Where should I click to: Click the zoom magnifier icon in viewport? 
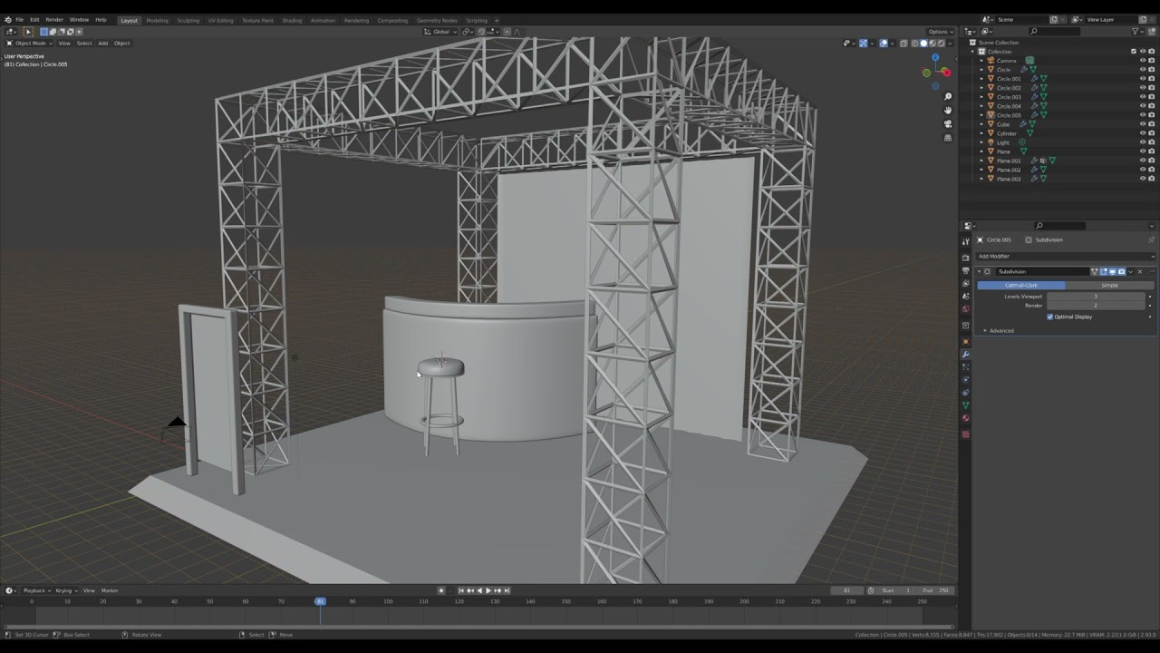pos(948,96)
